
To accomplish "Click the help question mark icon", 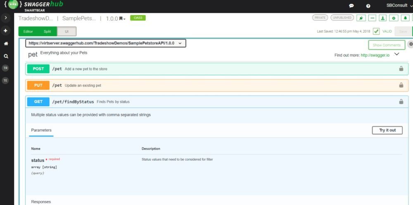I will click(x=368, y=6).
